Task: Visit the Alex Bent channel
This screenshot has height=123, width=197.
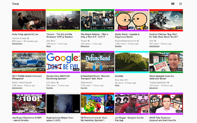Action: click(x=51, y=41)
